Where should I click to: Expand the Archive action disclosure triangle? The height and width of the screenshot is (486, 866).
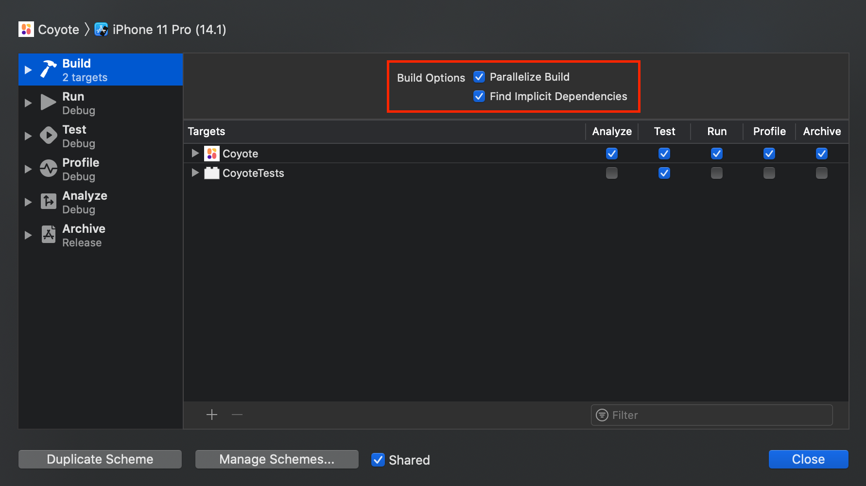click(28, 235)
